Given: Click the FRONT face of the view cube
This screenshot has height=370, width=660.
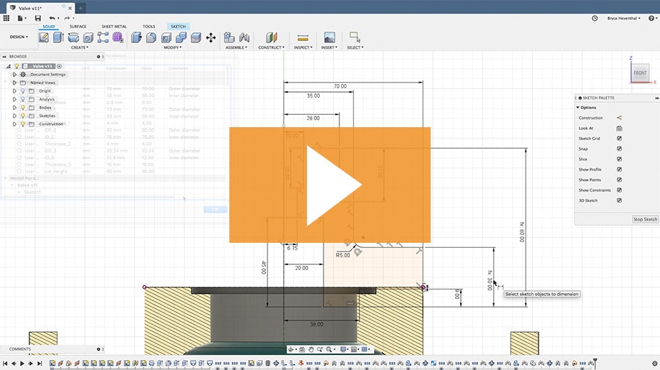Looking at the screenshot, I should 640,73.
